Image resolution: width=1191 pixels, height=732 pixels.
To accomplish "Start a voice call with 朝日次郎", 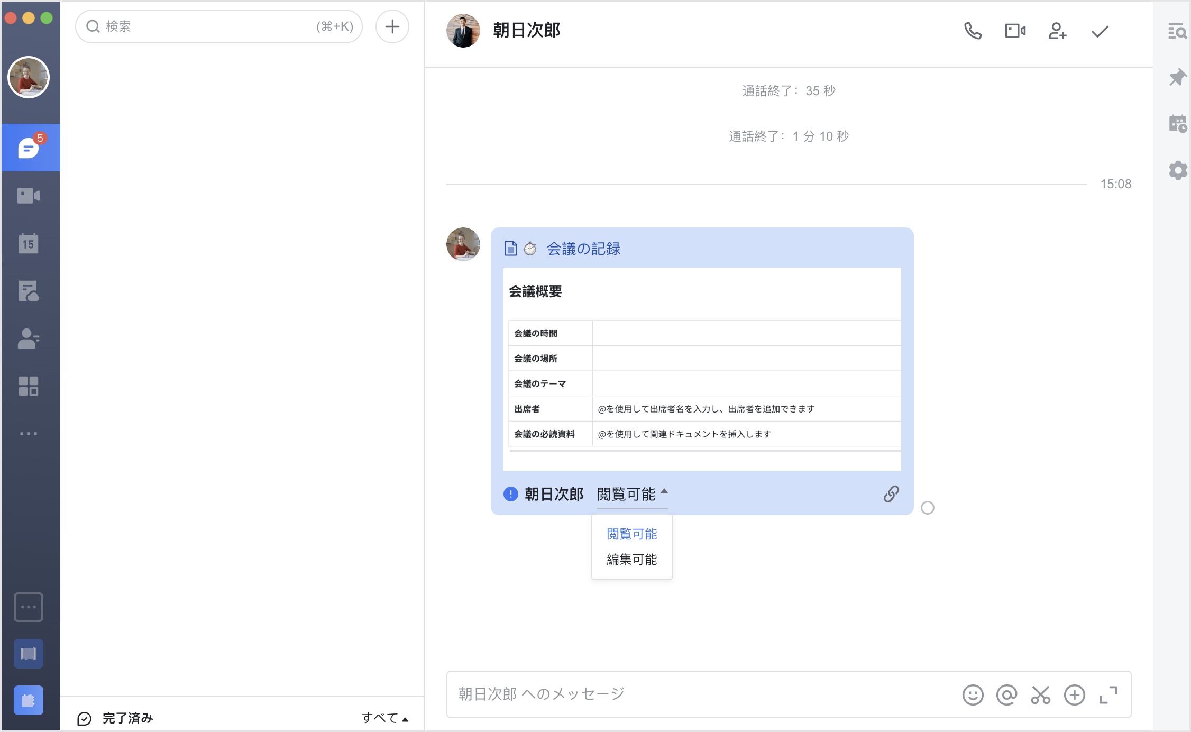I will (973, 31).
